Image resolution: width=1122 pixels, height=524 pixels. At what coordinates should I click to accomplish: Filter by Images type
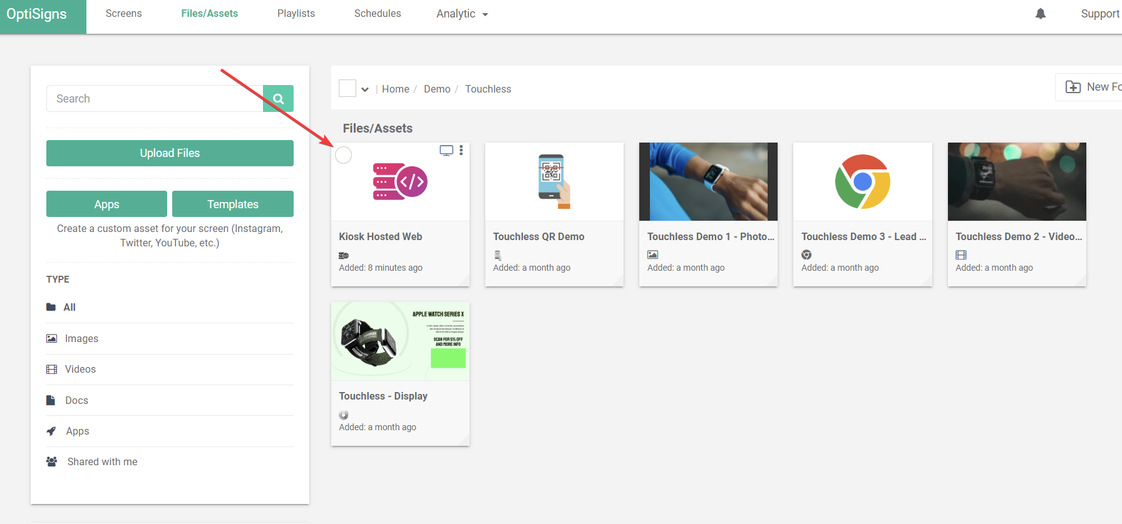81,338
